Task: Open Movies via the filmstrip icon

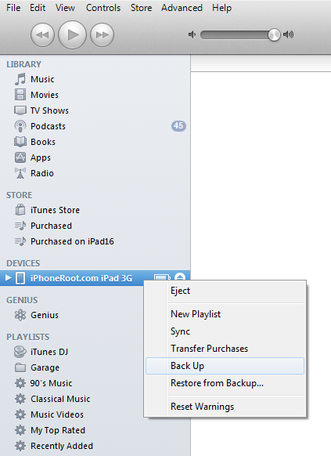Action: pyautogui.click(x=20, y=95)
